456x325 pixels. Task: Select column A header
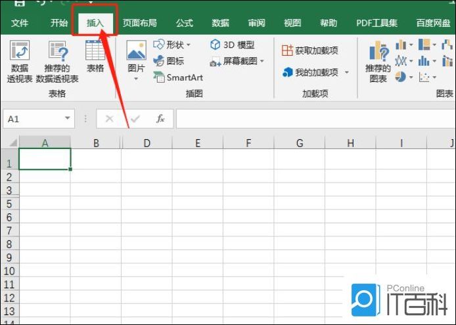click(45, 142)
